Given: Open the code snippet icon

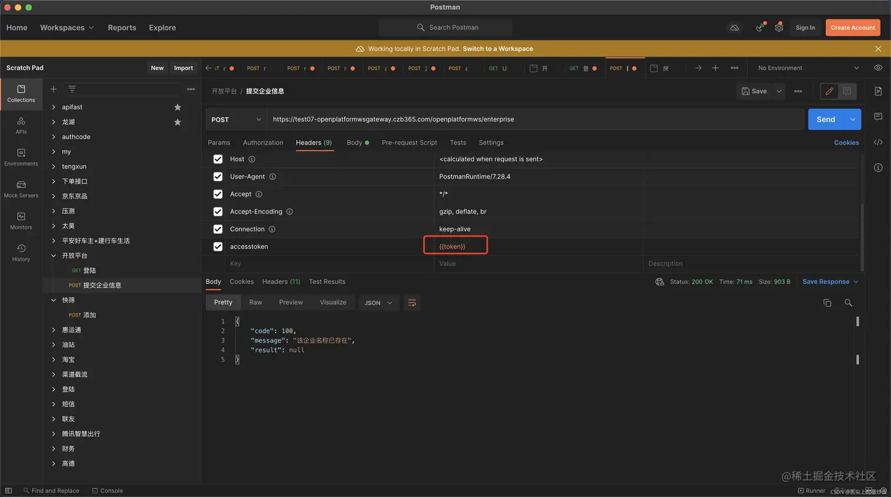Looking at the screenshot, I should [x=878, y=142].
